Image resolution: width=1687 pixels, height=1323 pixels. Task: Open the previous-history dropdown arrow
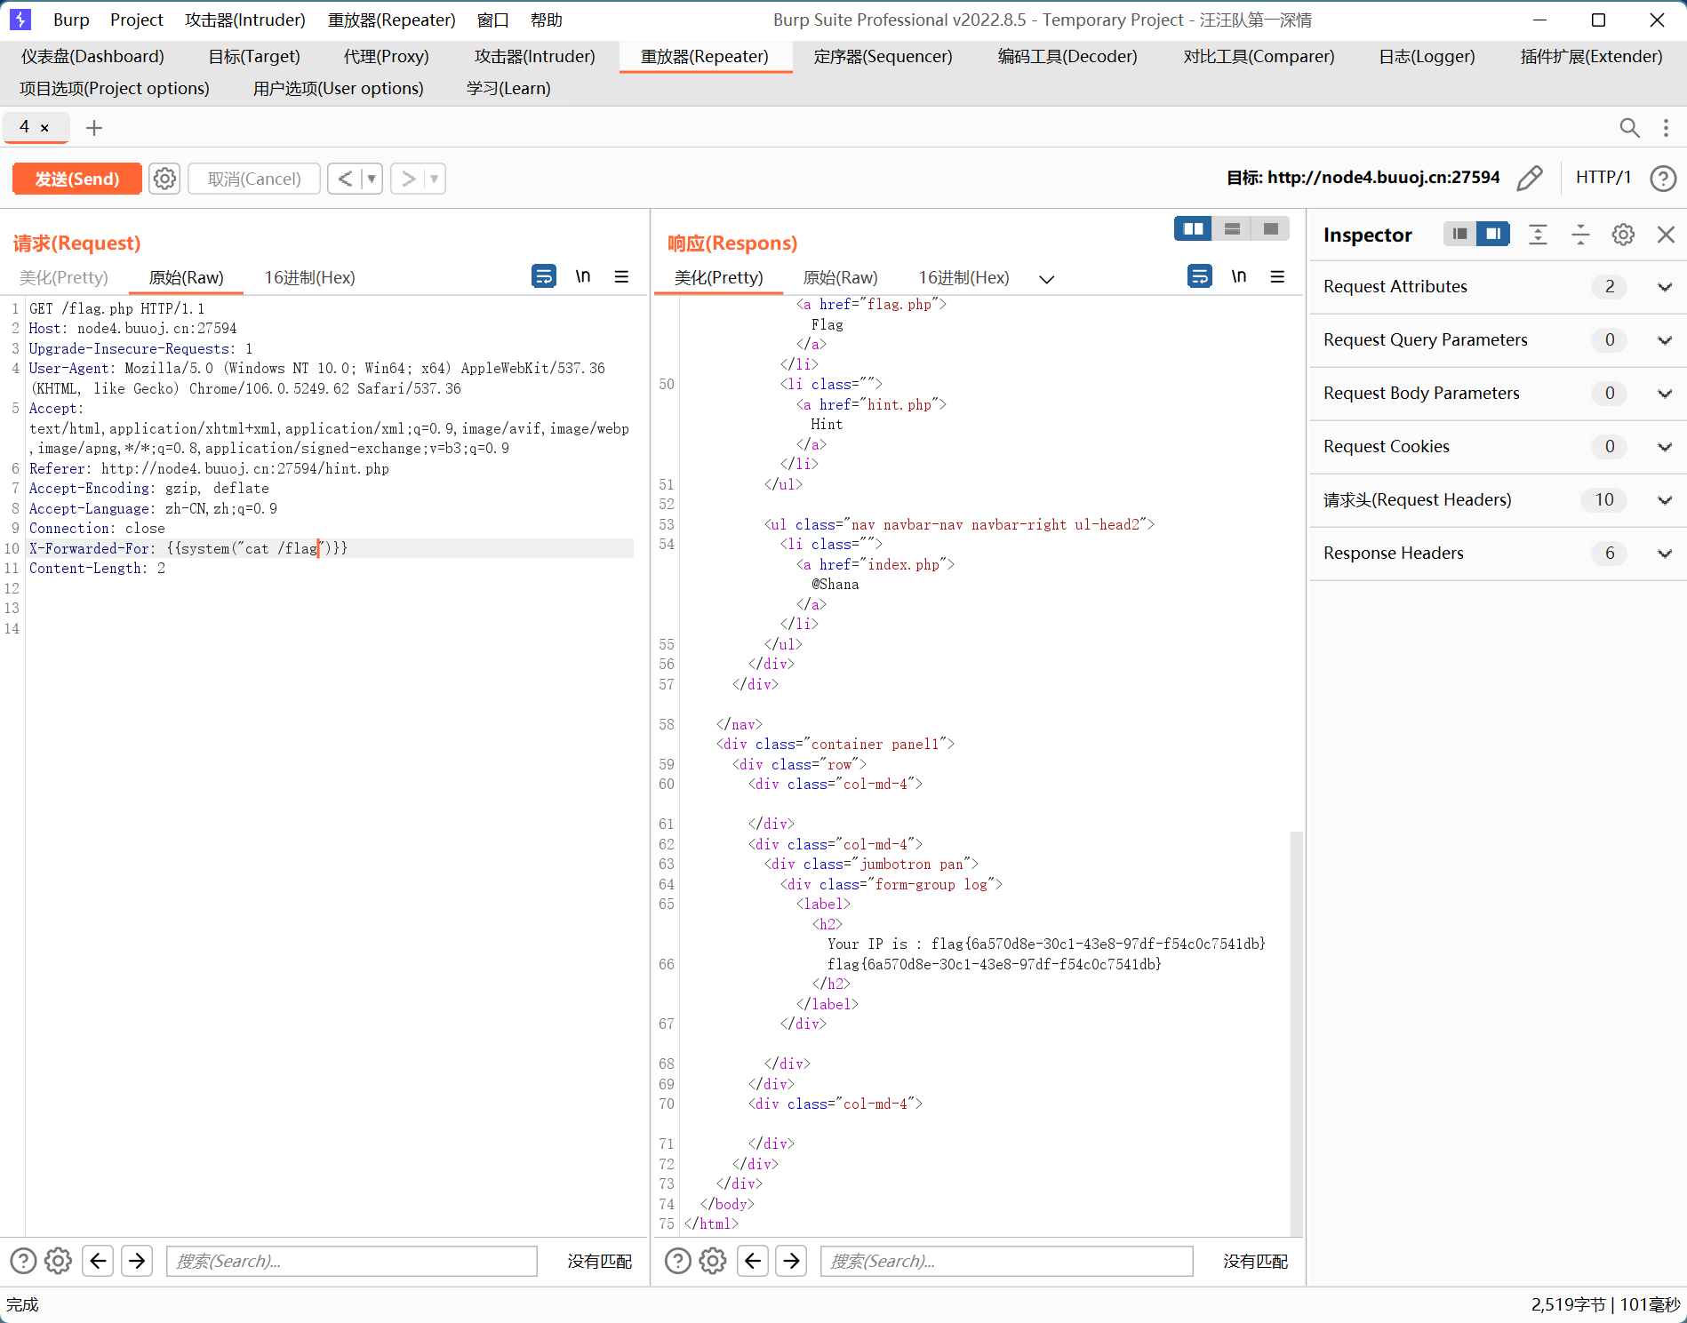tap(372, 179)
